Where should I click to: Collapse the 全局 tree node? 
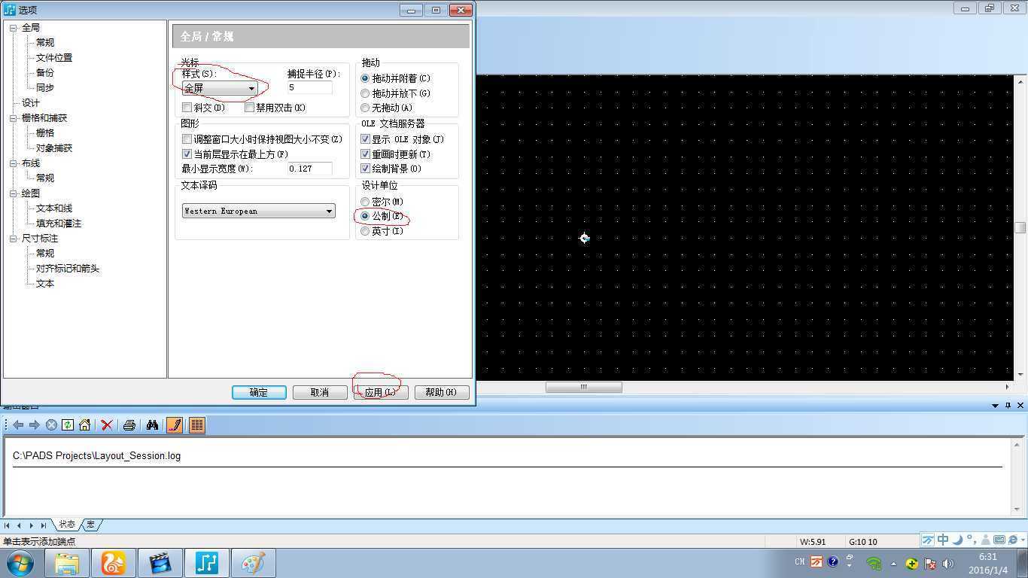[x=14, y=28]
